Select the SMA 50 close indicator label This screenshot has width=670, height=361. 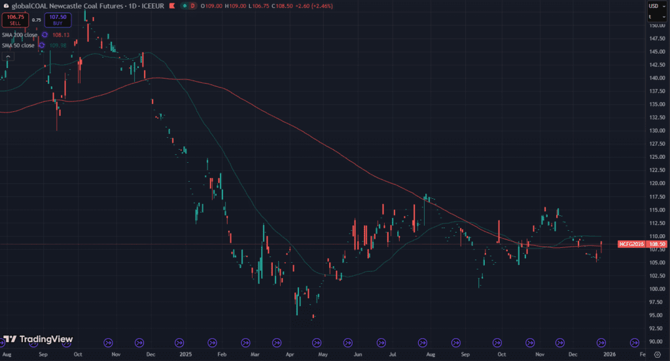point(18,45)
